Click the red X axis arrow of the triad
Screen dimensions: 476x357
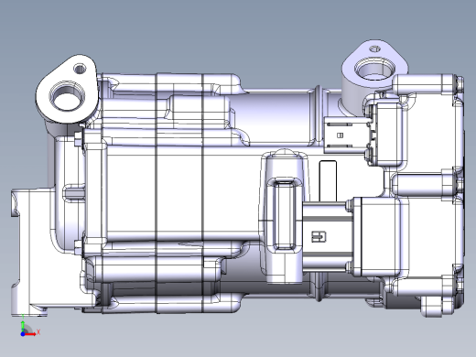[31, 334]
